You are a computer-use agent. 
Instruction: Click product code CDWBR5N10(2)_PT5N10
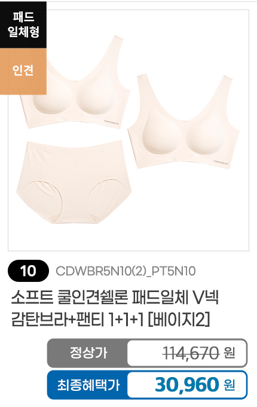[126, 271]
